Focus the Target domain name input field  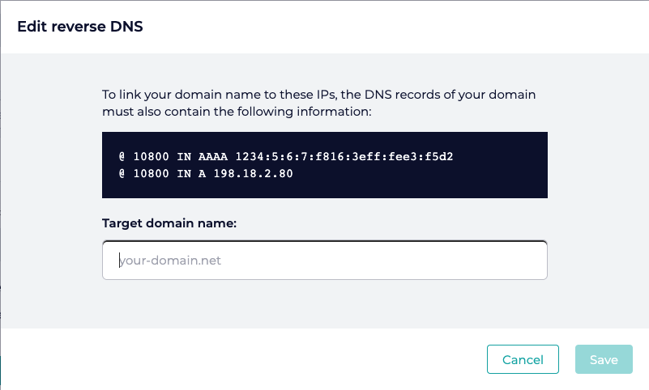coord(324,261)
